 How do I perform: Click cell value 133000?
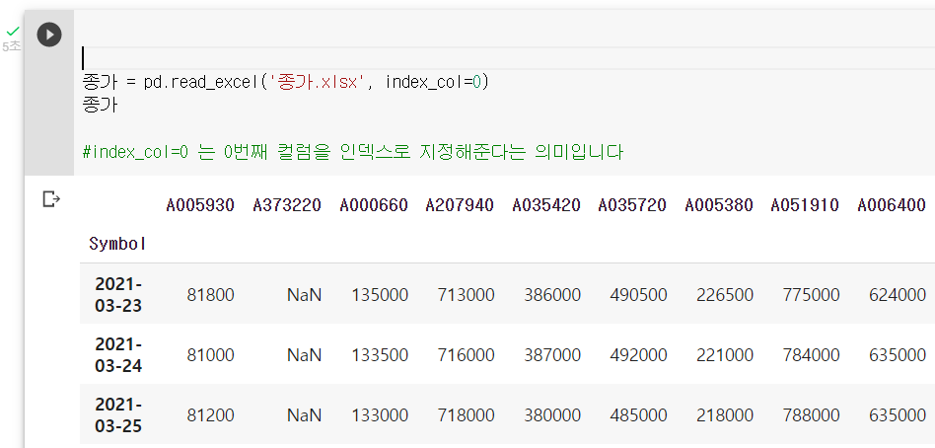[380, 415]
